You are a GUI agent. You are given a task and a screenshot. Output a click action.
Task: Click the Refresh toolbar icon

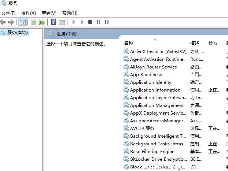(34, 22)
